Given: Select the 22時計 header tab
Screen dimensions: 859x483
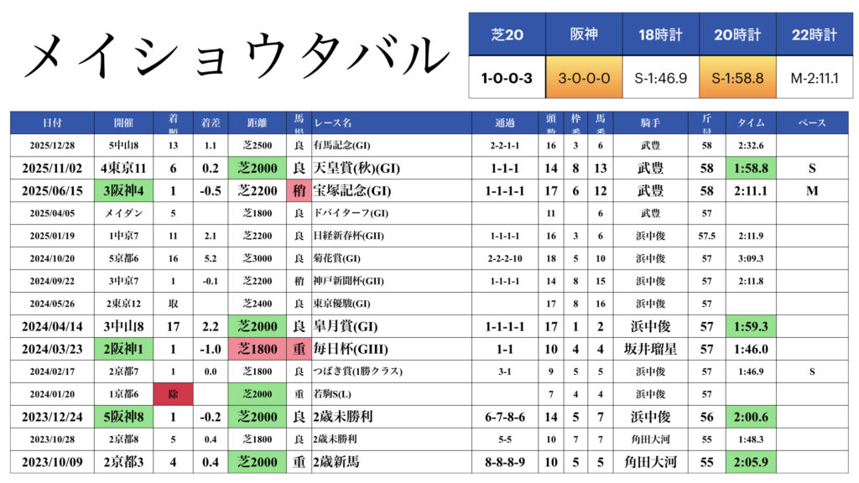Looking at the screenshot, I should 813,34.
